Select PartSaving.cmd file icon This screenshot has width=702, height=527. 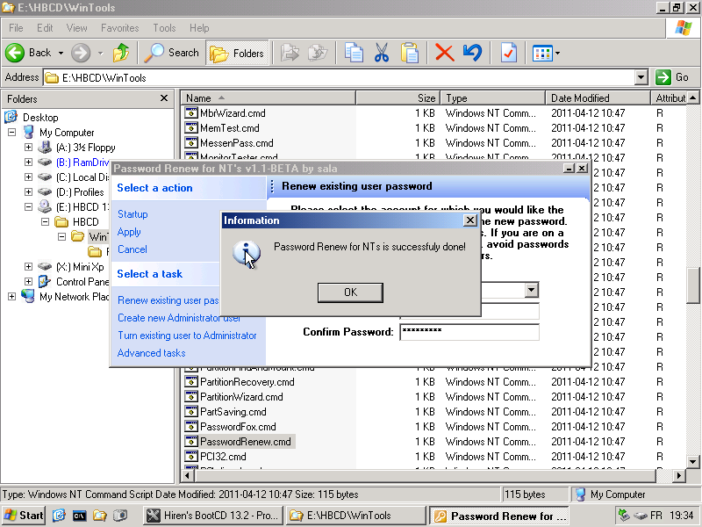pyautogui.click(x=191, y=411)
